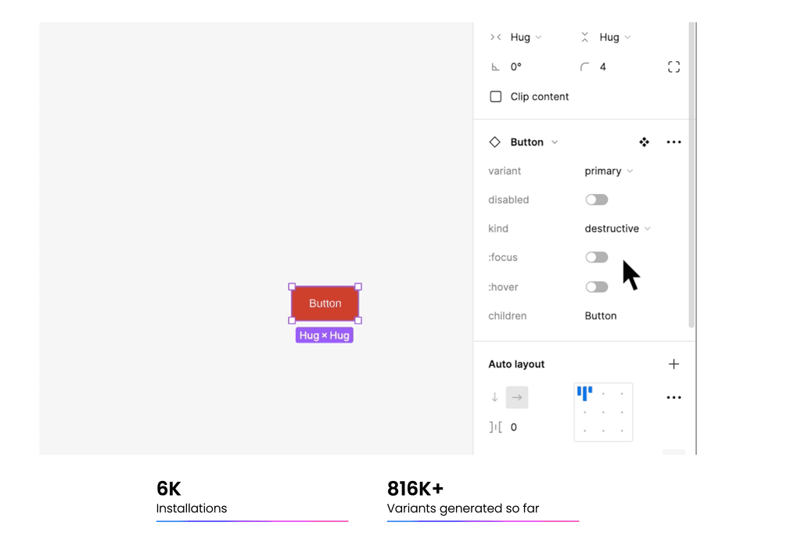The height and width of the screenshot is (560, 801).
Task: Click the rotation angle icon
Action: click(x=495, y=66)
